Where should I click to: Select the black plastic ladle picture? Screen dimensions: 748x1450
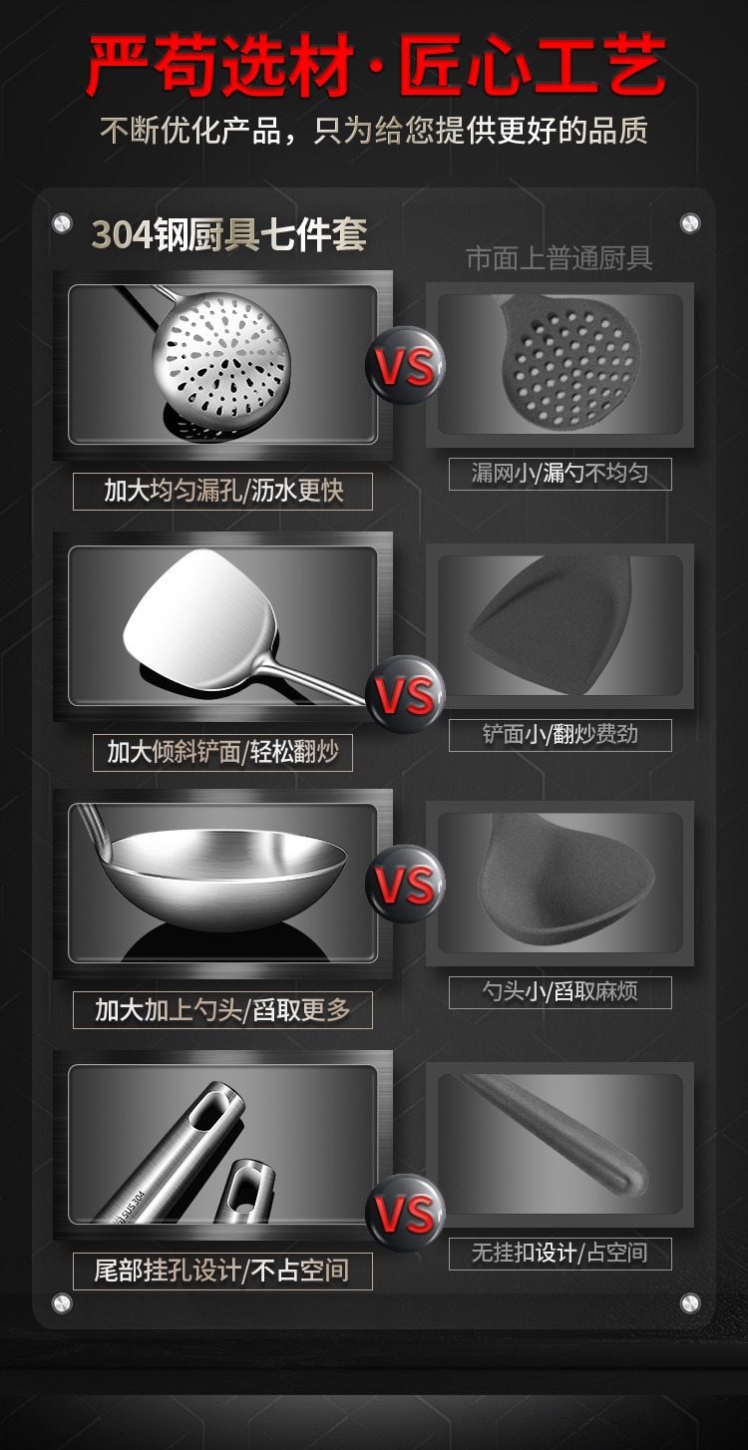click(560, 884)
